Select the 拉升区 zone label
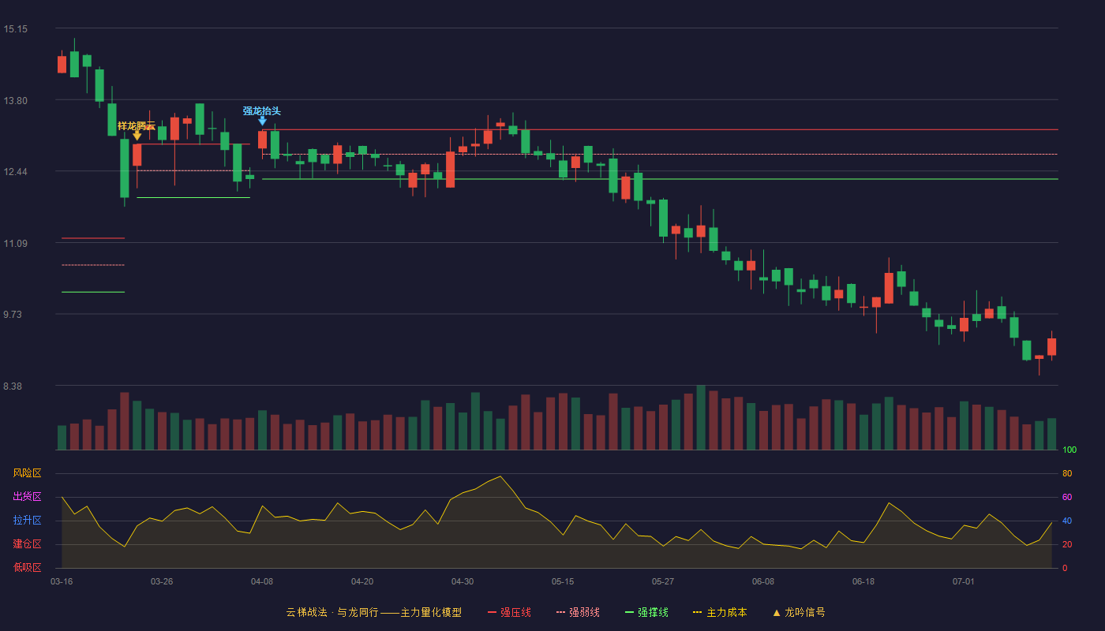 27,521
